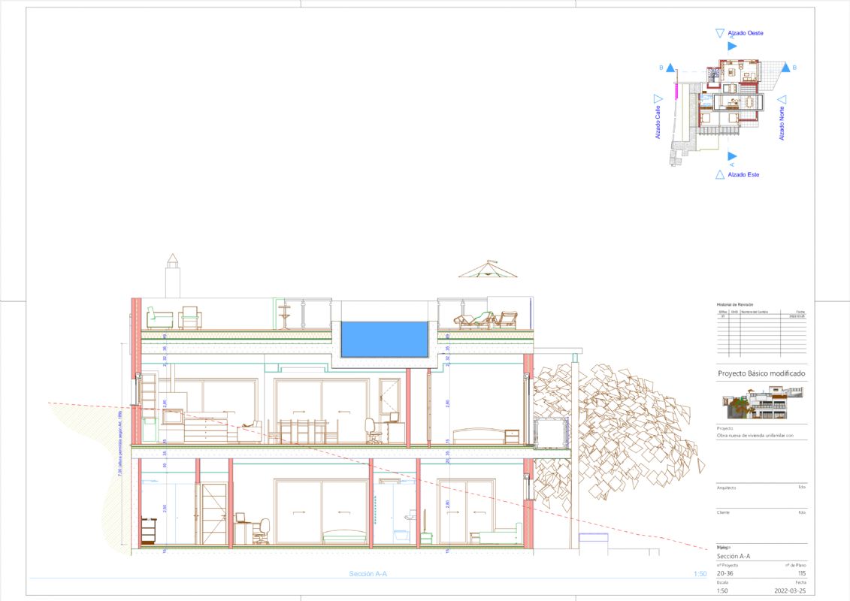Select the lower section A arrow in key plan

[x=732, y=156]
